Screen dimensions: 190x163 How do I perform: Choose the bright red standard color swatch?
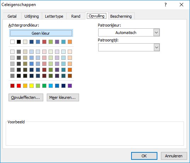pos(19,86)
